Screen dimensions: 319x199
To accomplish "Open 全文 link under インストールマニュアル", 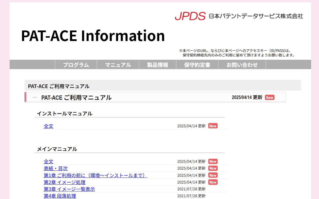I will click(49, 126).
